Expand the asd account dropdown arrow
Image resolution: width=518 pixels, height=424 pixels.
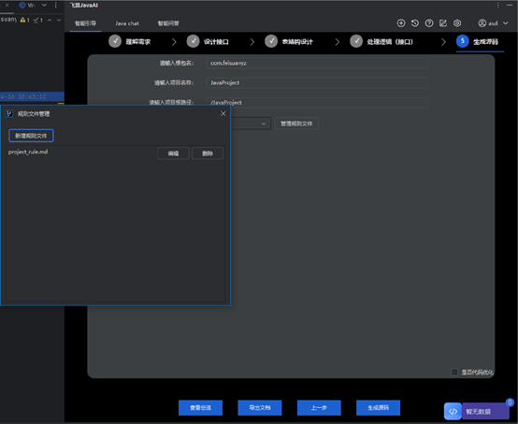506,23
